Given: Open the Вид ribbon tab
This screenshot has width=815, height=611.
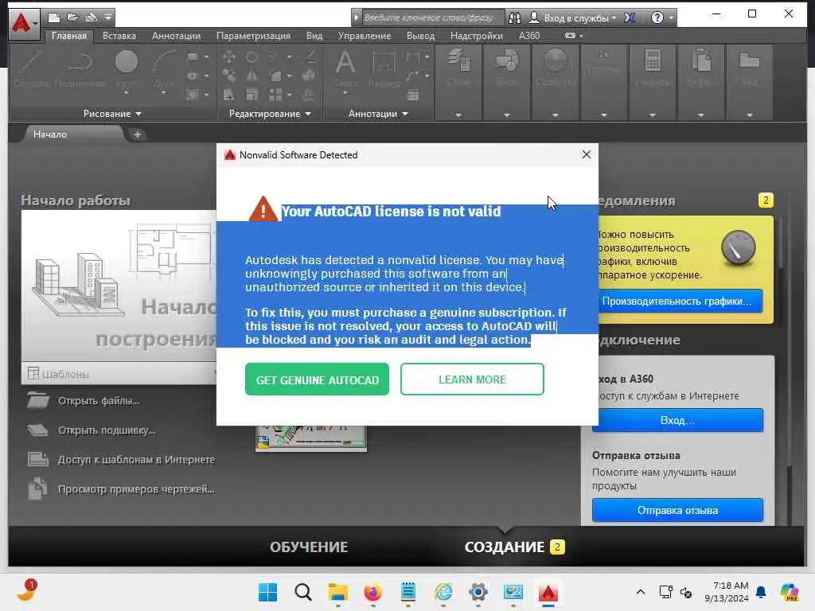Looking at the screenshot, I should point(314,35).
